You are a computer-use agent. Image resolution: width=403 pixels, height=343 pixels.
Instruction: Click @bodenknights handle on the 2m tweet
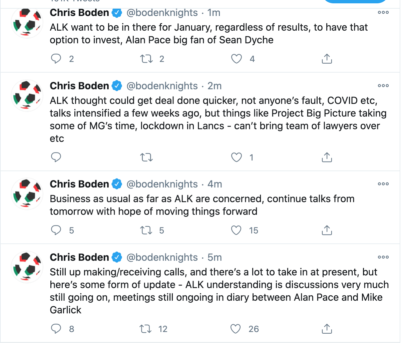pos(162,86)
